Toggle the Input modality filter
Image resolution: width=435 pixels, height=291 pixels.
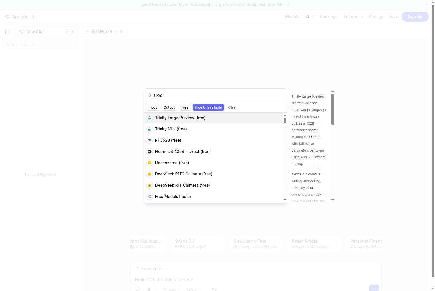point(153,107)
